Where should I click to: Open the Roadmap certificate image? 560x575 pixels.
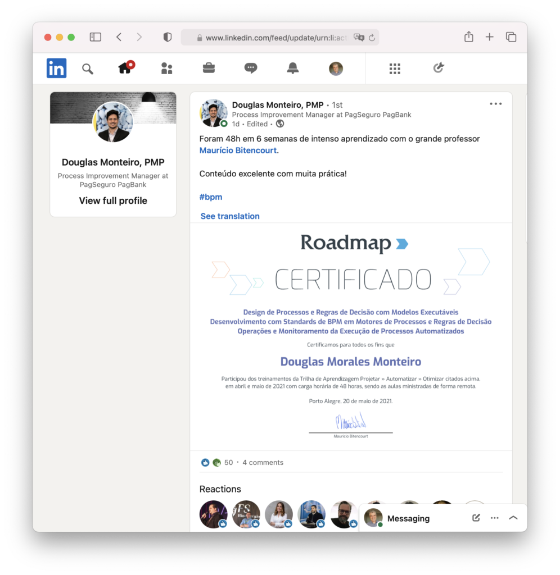click(351, 336)
